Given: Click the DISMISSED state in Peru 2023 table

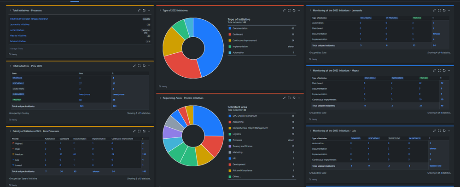Looking at the screenshot, I should pyautogui.click(x=17, y=78).
